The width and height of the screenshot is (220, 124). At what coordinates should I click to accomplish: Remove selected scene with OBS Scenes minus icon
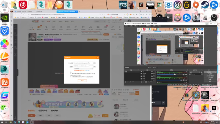click(x=128, y=82)
